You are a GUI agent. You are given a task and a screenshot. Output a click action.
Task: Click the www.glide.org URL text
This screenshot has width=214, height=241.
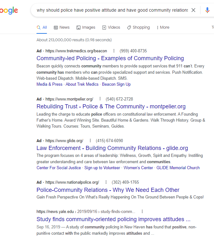tap(64, 141)
